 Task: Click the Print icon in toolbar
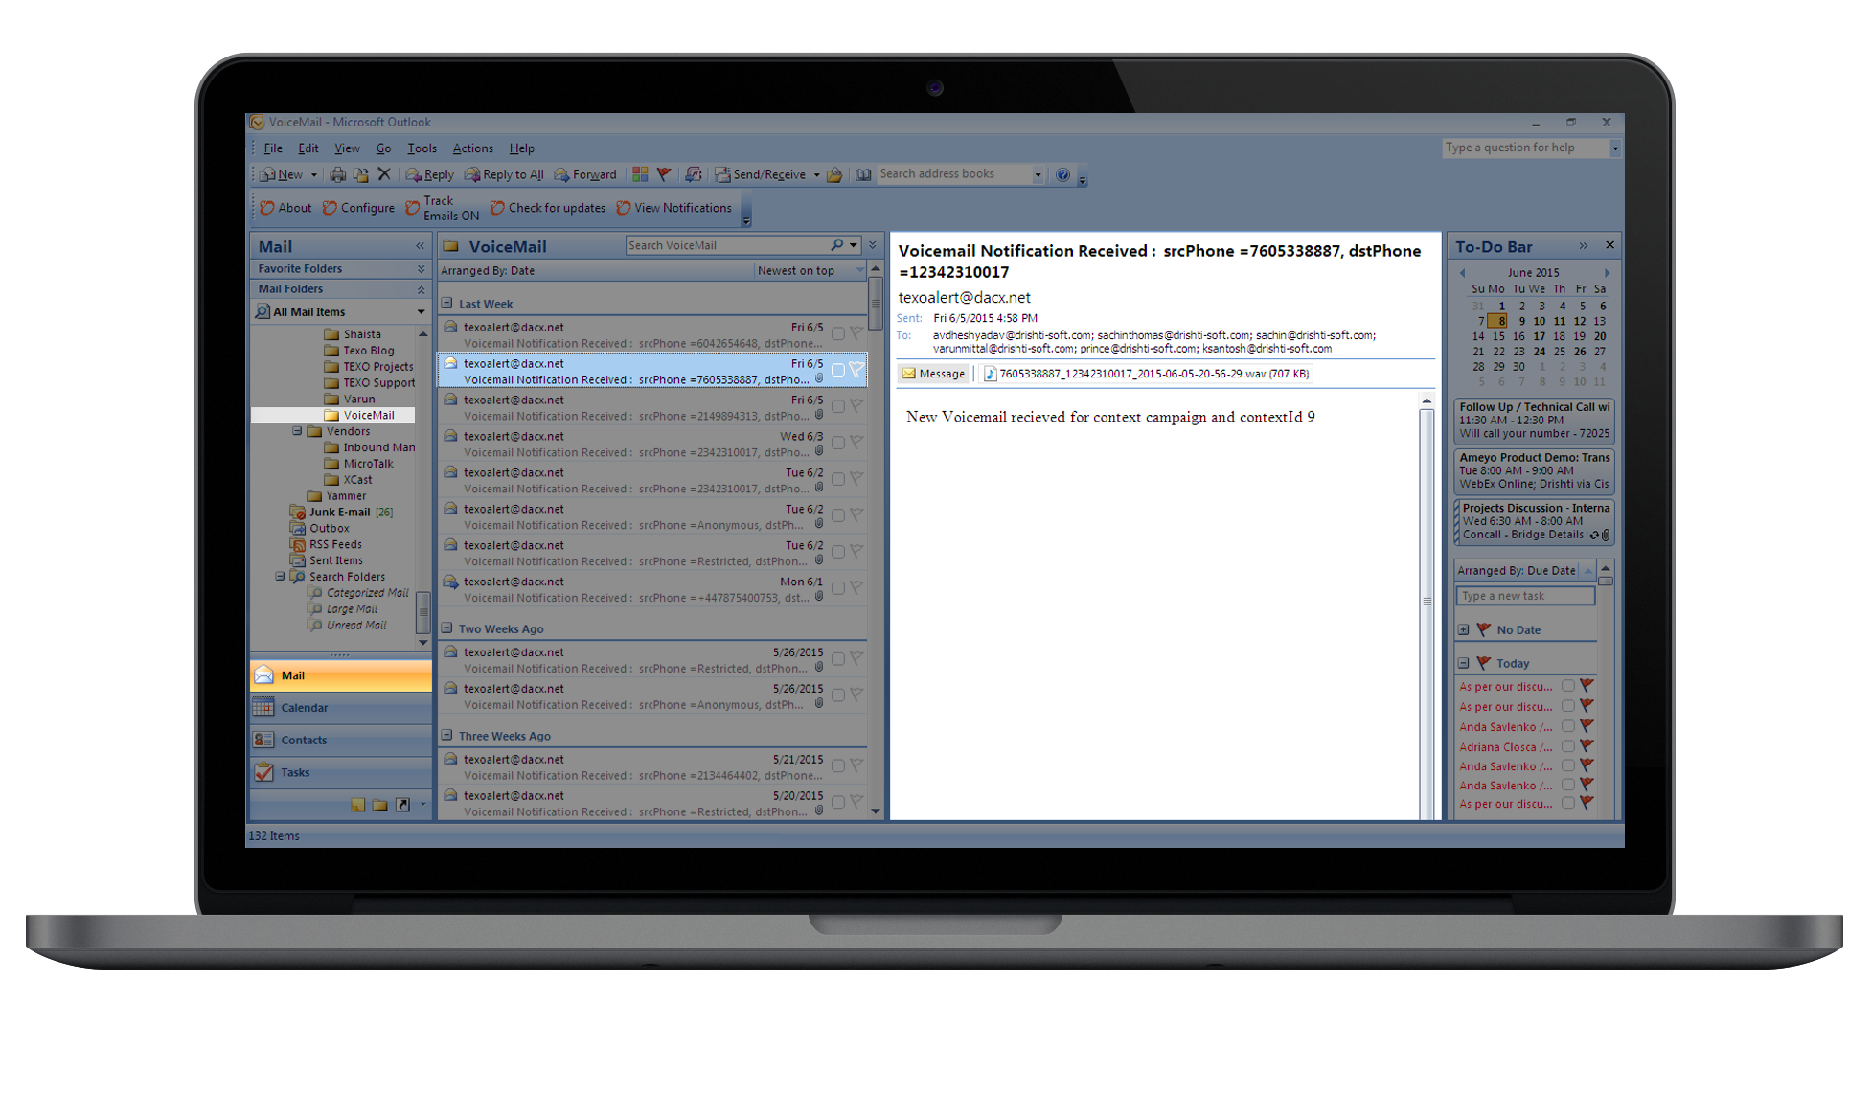[337, 174]
